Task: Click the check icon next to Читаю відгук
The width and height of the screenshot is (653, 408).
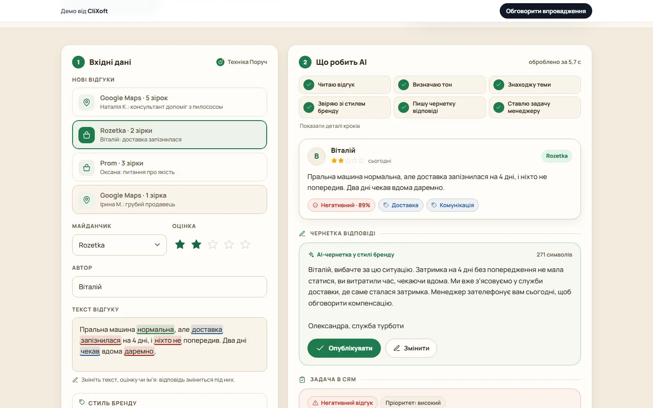Action: click(309, 85)
